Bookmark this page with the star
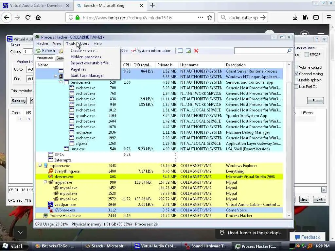Viewport: 335px width, 251px height. pos(210,18)
